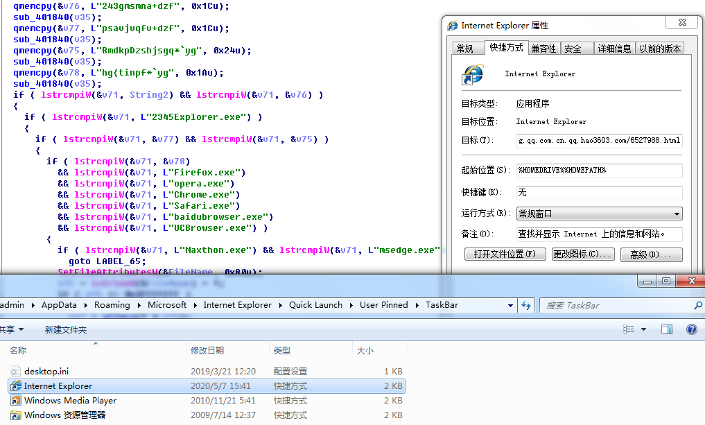
Task: Click the help question mark icon
Action: [692, 329]
